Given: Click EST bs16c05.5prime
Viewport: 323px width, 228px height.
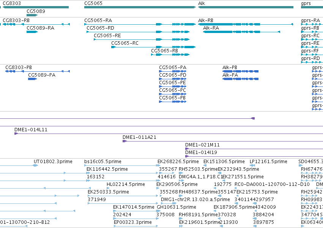Looking at the screenshot, I should click(103, 162).
